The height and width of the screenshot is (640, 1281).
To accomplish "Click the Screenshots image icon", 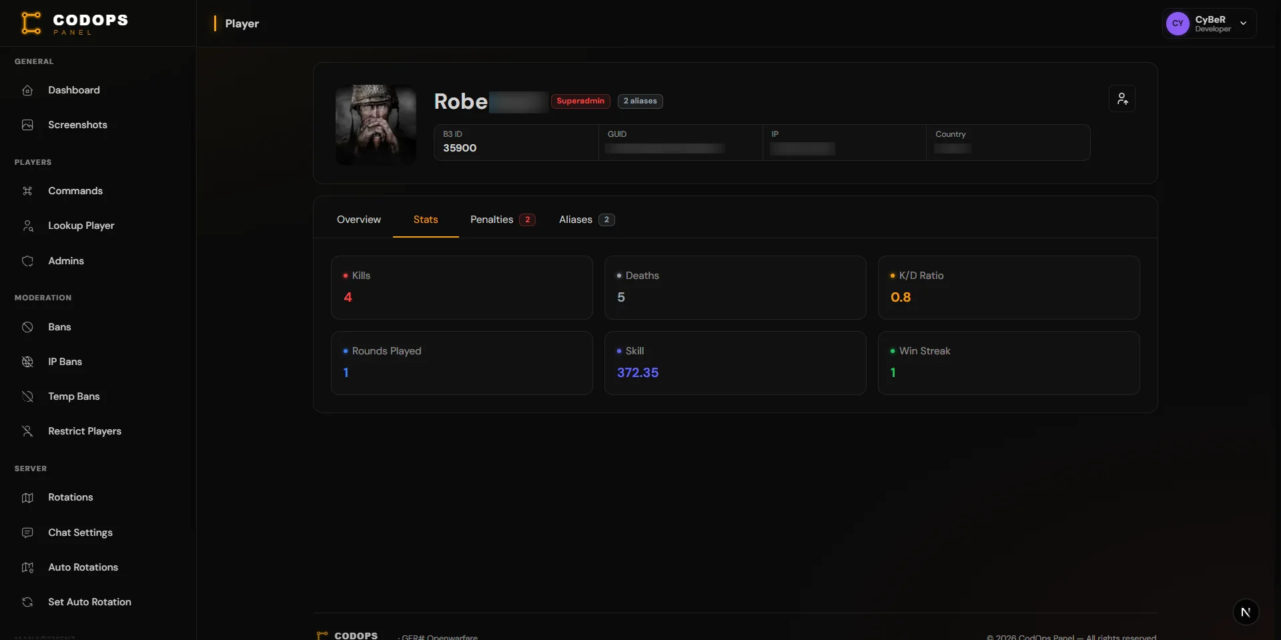I will 27,125.
